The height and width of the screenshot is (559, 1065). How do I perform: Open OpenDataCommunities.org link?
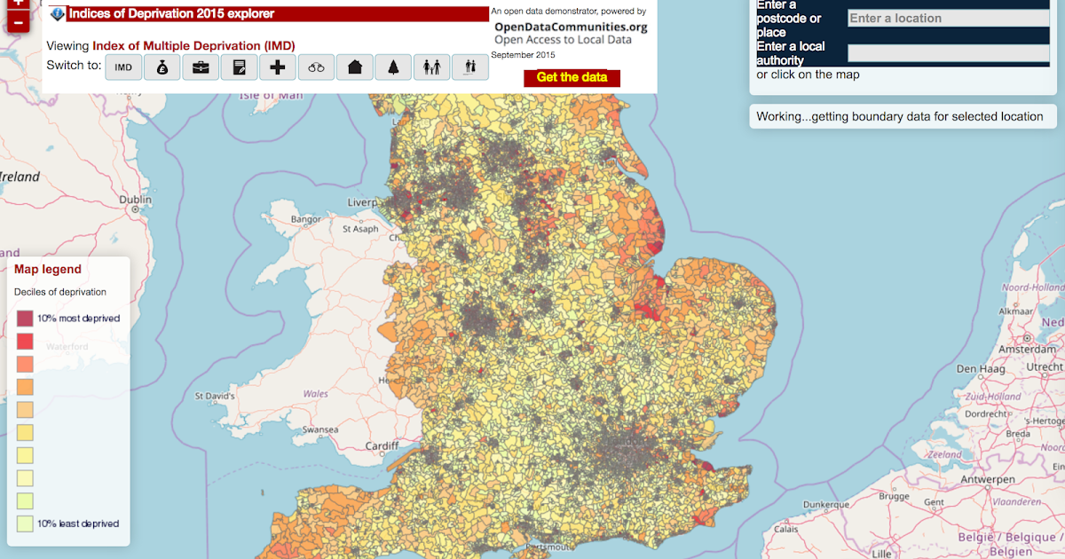click(x=571, y=27)
